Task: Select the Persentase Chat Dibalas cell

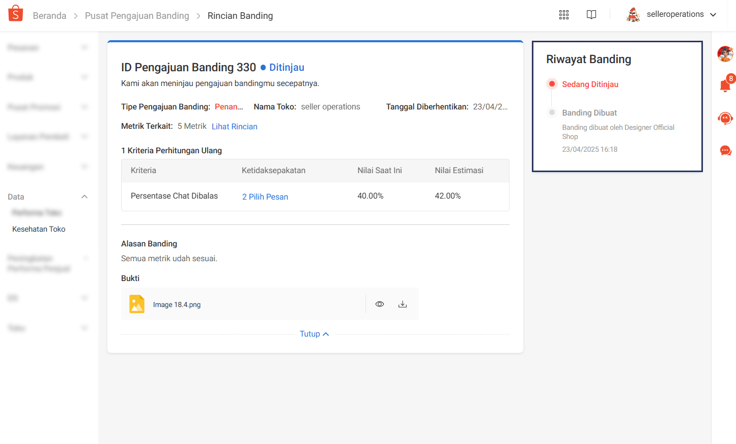Action: coord(174,196)
